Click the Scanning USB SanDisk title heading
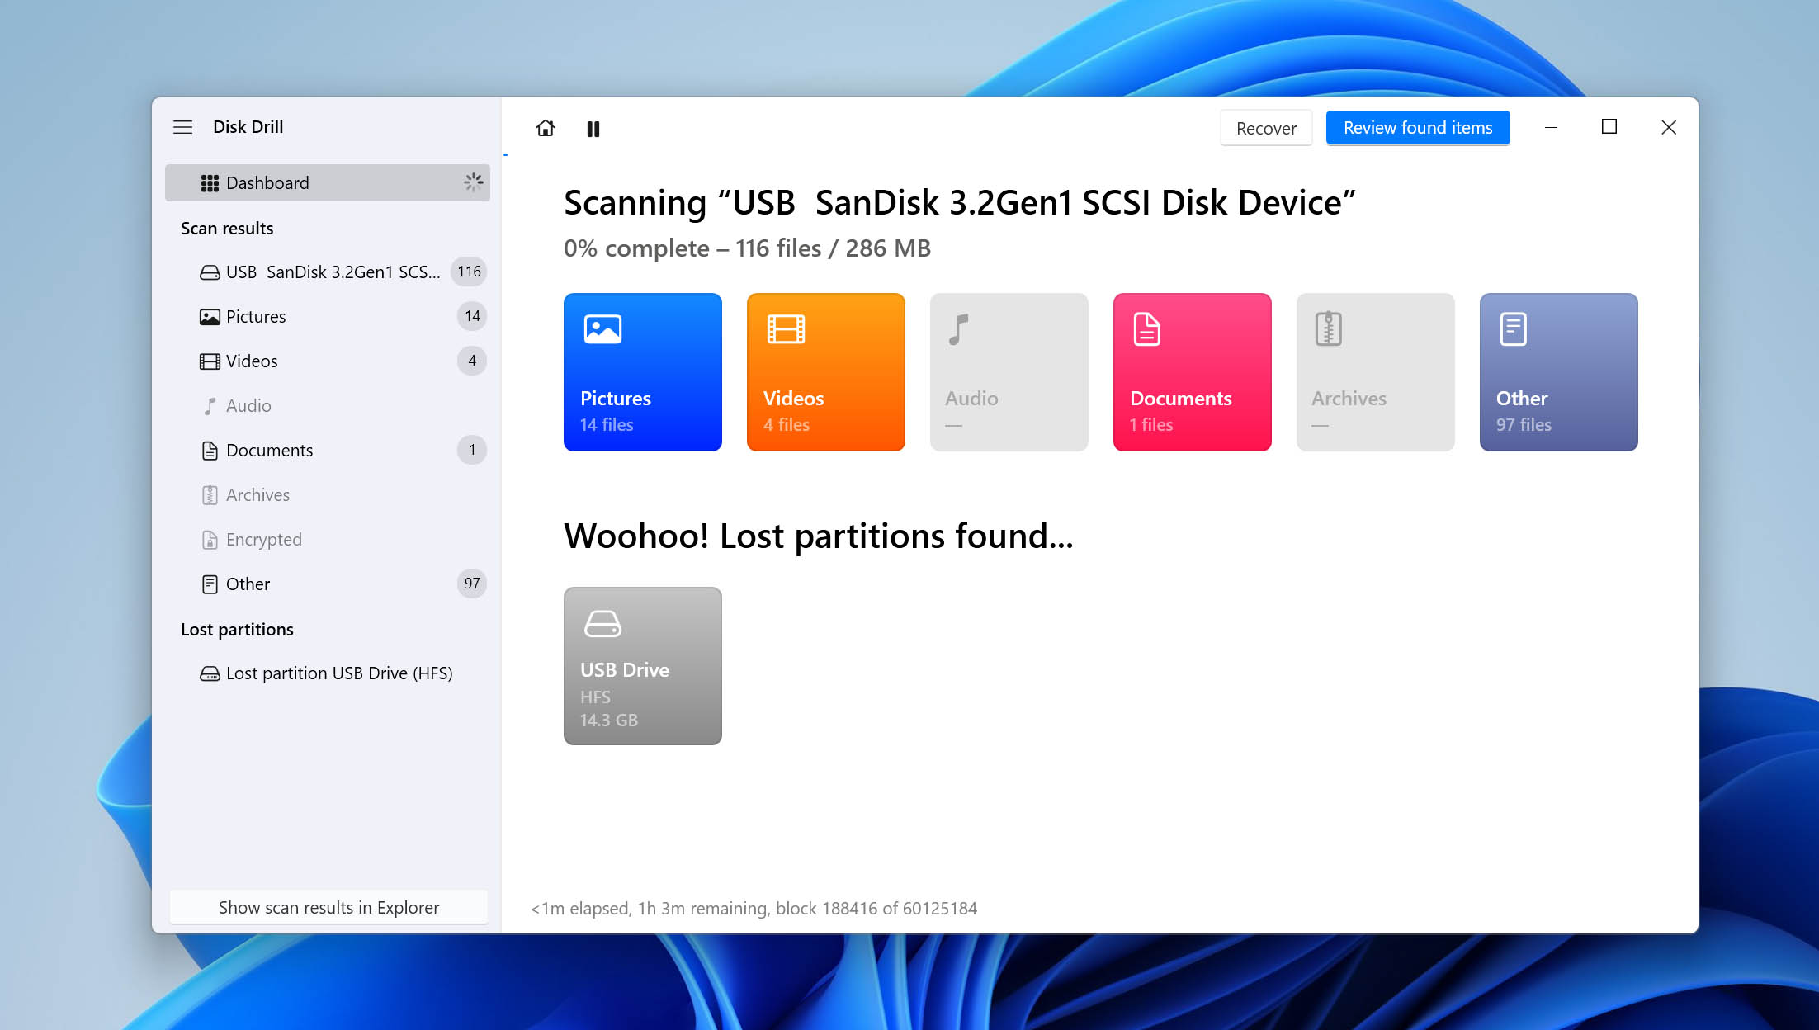 click(x=960, y=203)
